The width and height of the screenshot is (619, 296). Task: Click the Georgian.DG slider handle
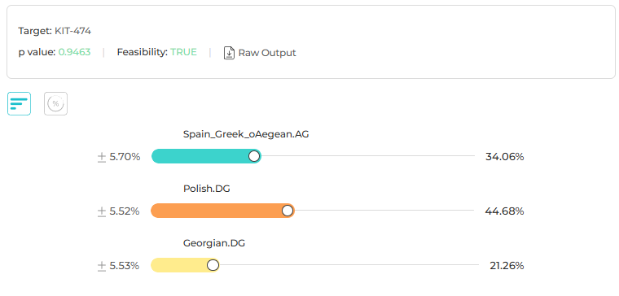[213, 265]
